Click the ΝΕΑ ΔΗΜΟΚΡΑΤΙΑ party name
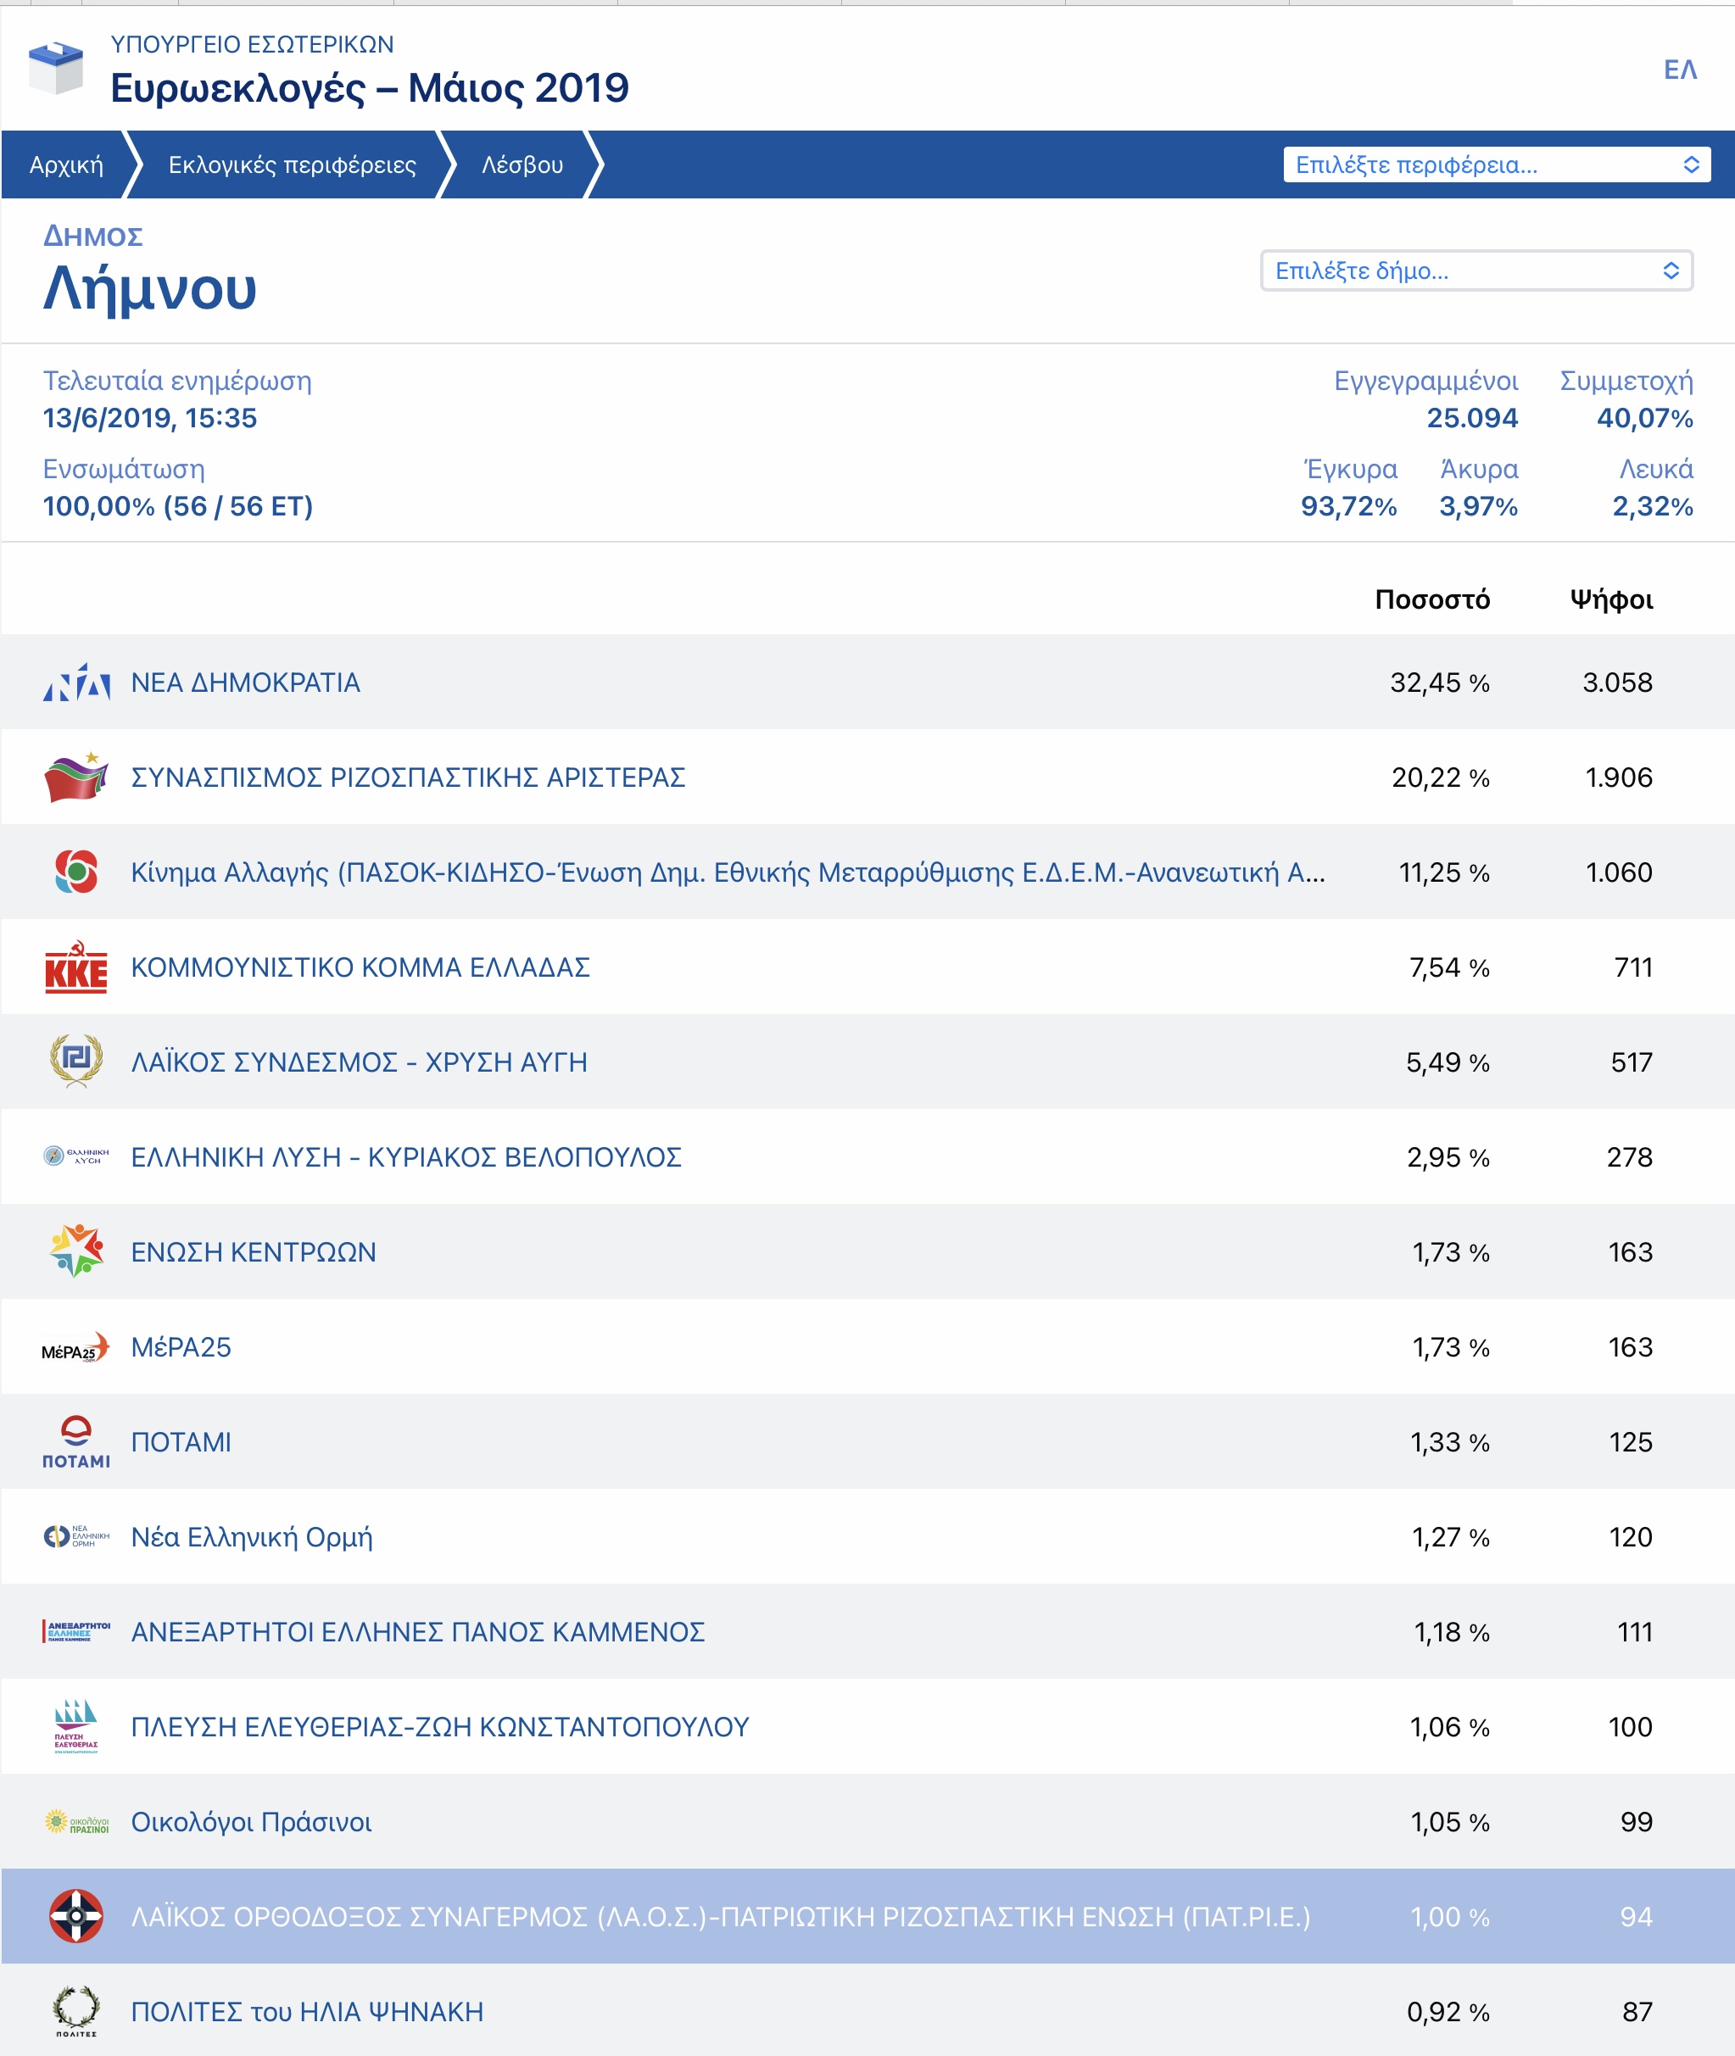 coord(245,683)
